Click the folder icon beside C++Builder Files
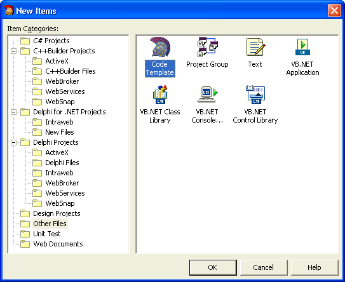This screenshot has height=282, width=345. pos(37,71)
